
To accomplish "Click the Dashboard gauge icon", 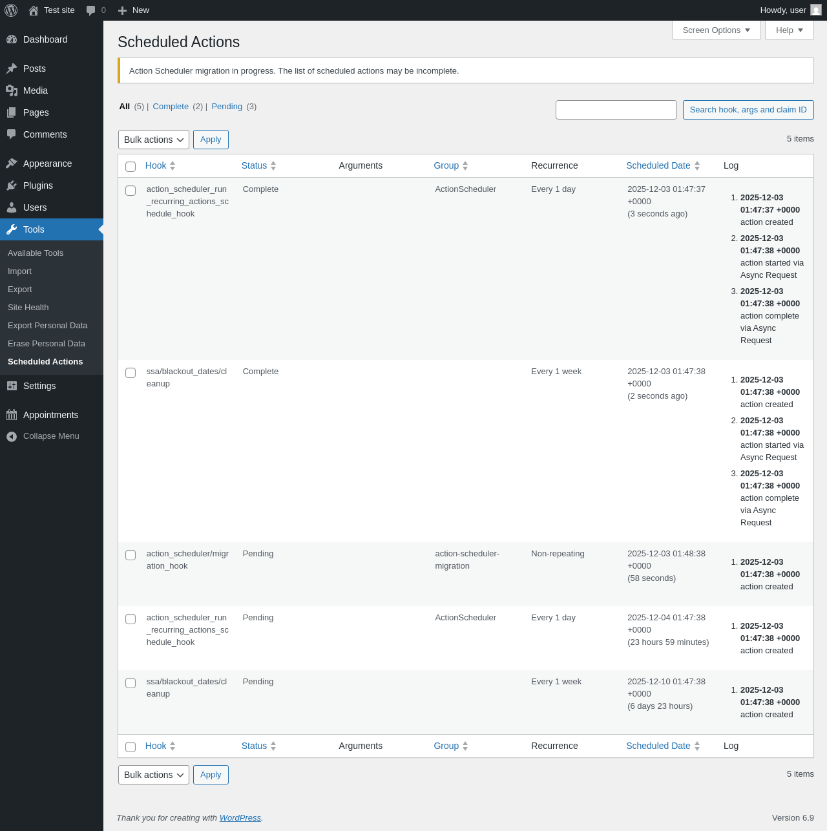I will [12, 39].
